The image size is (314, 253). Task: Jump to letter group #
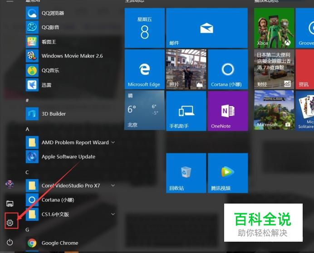point(27,101)
